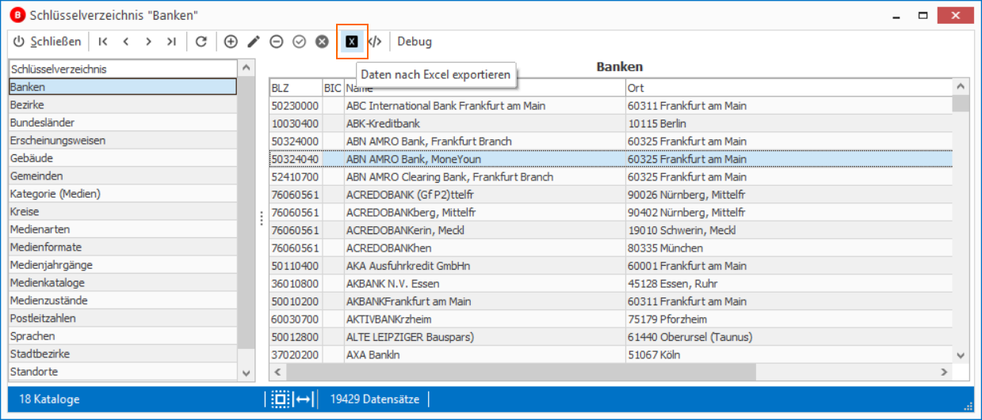Select Kategorie (Medien) catalog entry
Screen dimensions: 982x420
tap(123, 194)
